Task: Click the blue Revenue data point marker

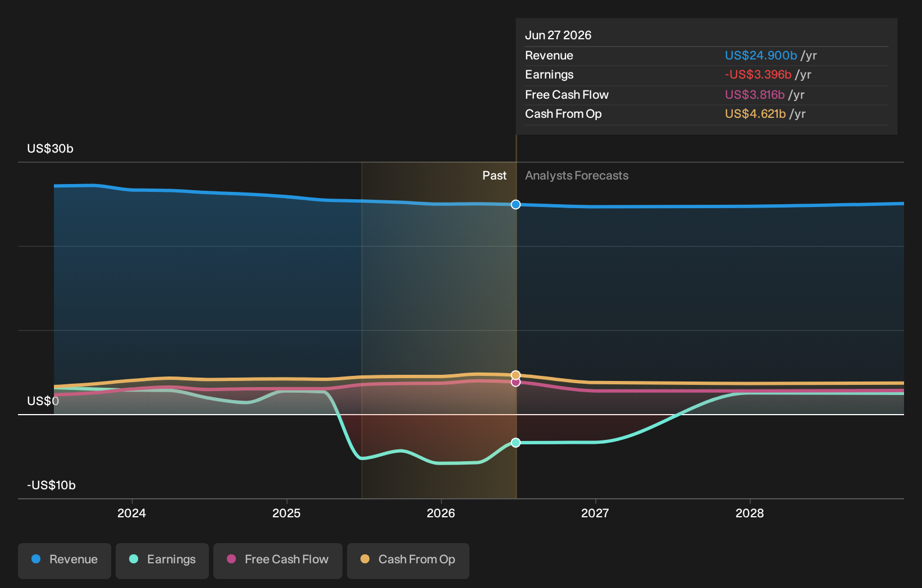Action: tap(515, 205)
